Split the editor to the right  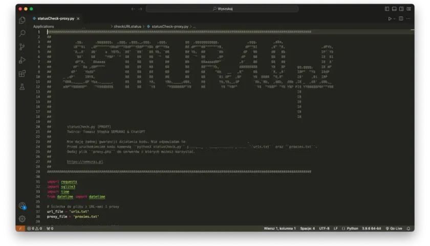(x=401, y=18)
